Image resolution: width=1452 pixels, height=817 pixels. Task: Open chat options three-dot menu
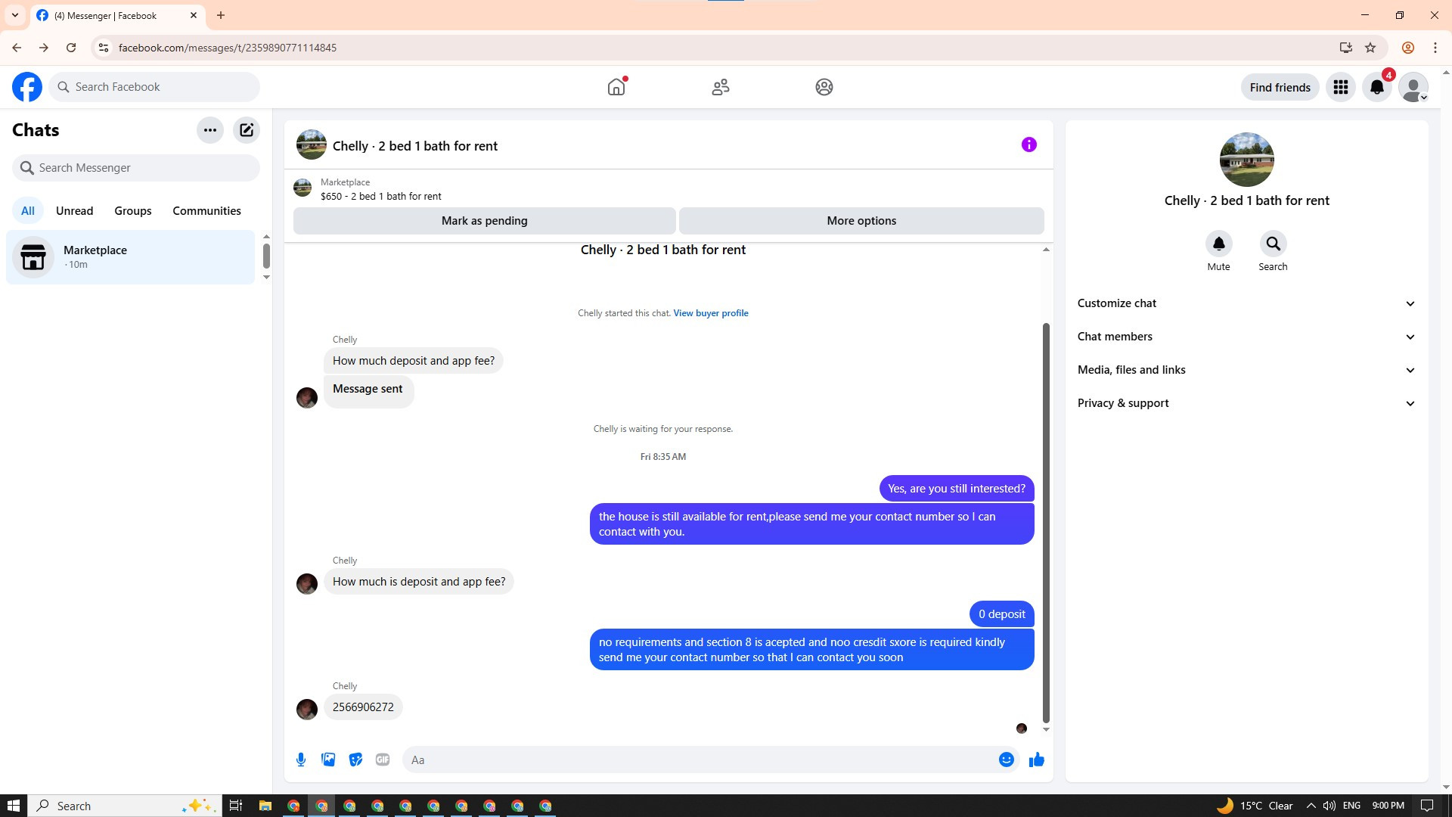pyautogui.click(x=210, y=130)
